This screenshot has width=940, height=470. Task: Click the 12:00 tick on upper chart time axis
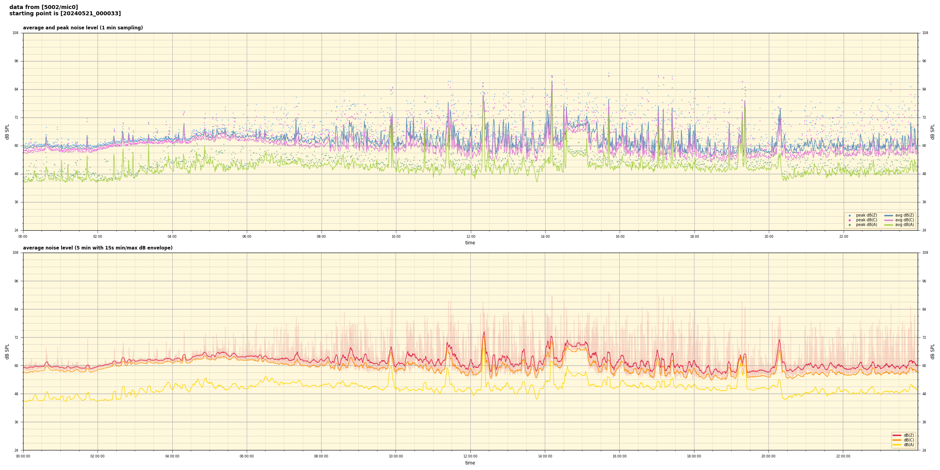[x=470, y=237]
